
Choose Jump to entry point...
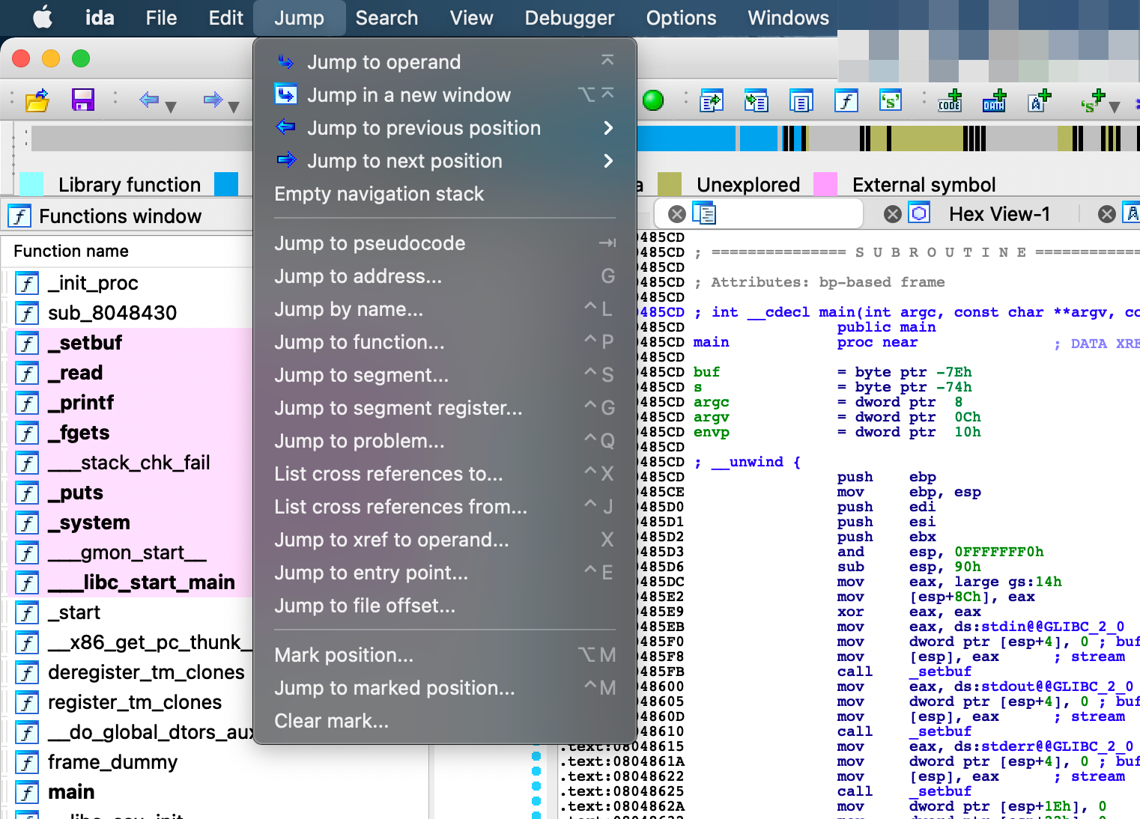[x=445, y=573]
